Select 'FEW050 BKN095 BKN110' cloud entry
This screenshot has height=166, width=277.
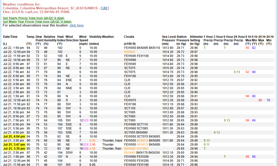142,48
